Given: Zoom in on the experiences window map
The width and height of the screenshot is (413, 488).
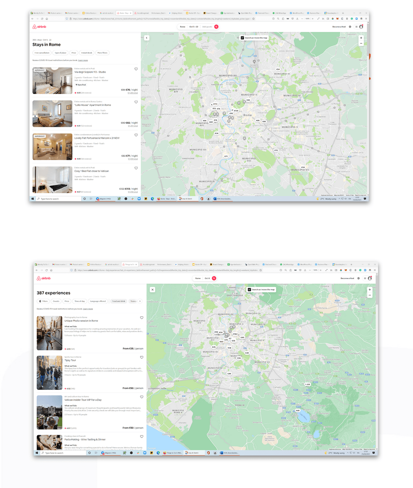Looking at the screenshot, I should point(370,289).
